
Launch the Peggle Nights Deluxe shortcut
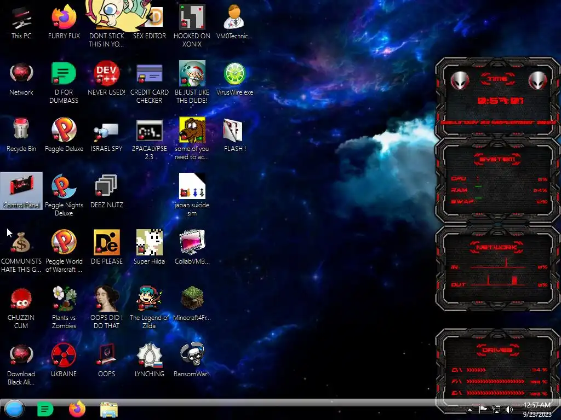64,196
